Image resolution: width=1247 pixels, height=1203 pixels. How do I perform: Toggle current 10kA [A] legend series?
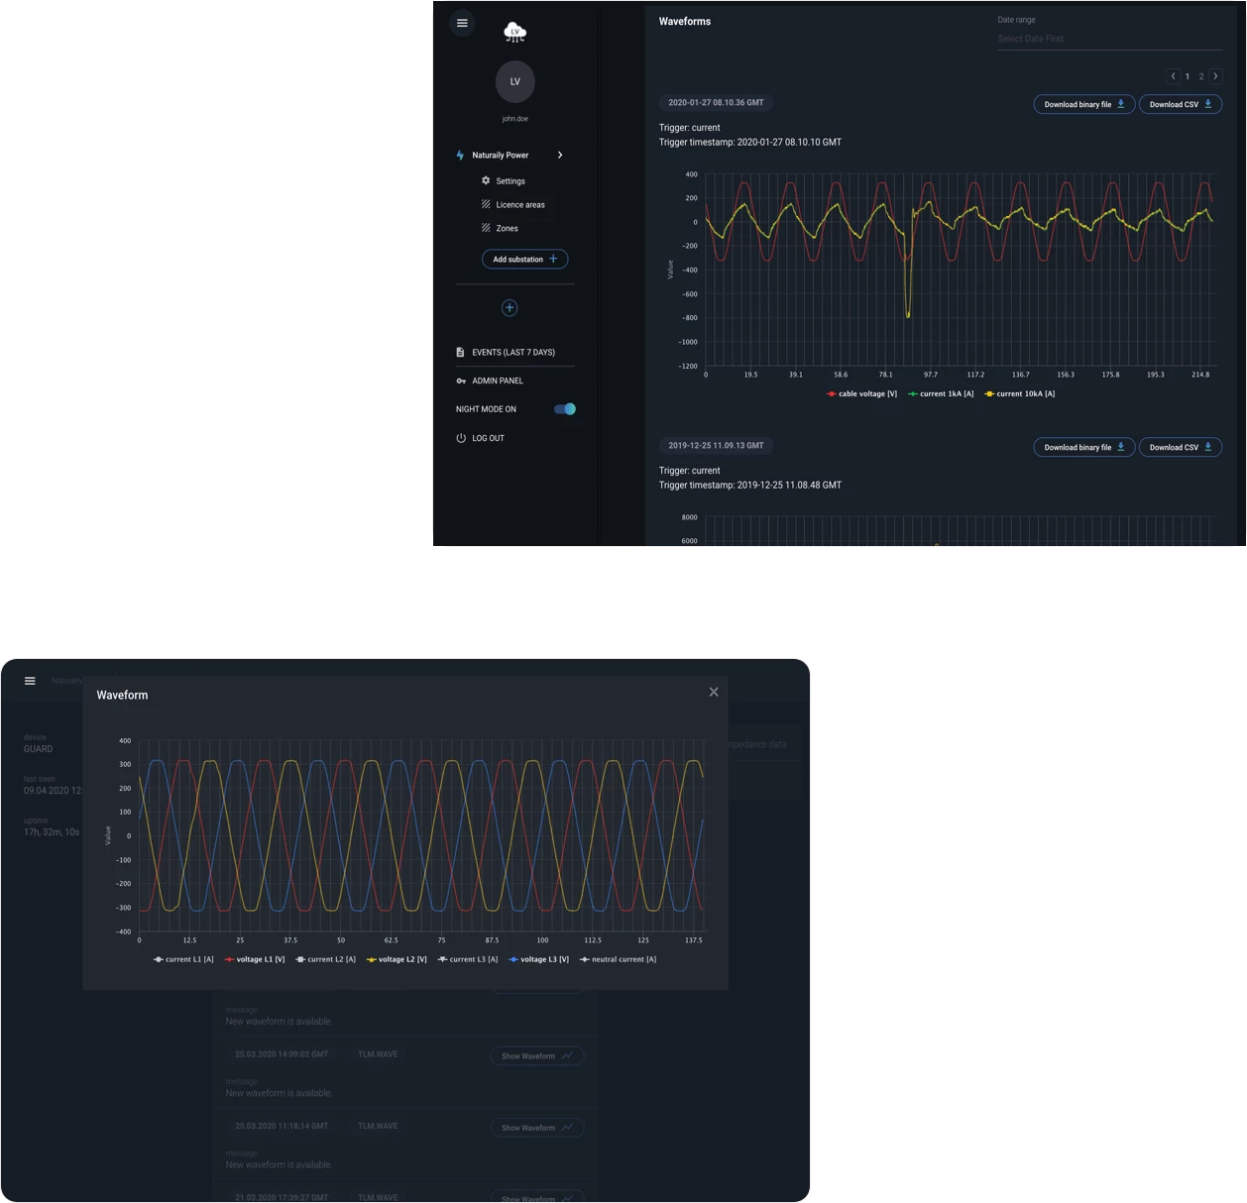point(1020,394)
